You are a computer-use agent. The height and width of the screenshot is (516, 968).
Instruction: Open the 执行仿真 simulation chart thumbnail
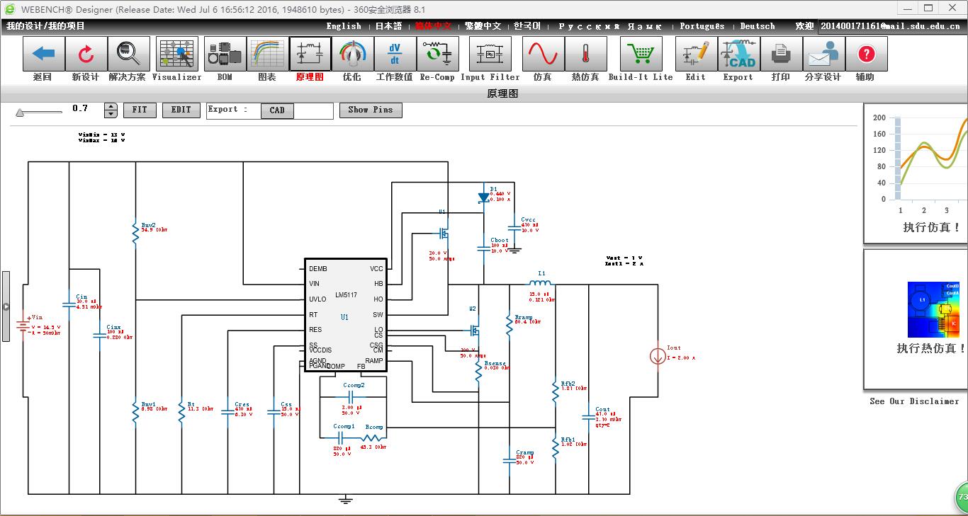click(916, 173)
